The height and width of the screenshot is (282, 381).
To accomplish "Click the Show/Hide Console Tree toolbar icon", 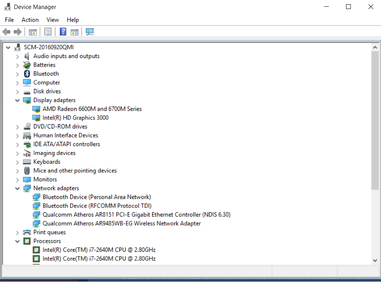I will coord(33,32).
